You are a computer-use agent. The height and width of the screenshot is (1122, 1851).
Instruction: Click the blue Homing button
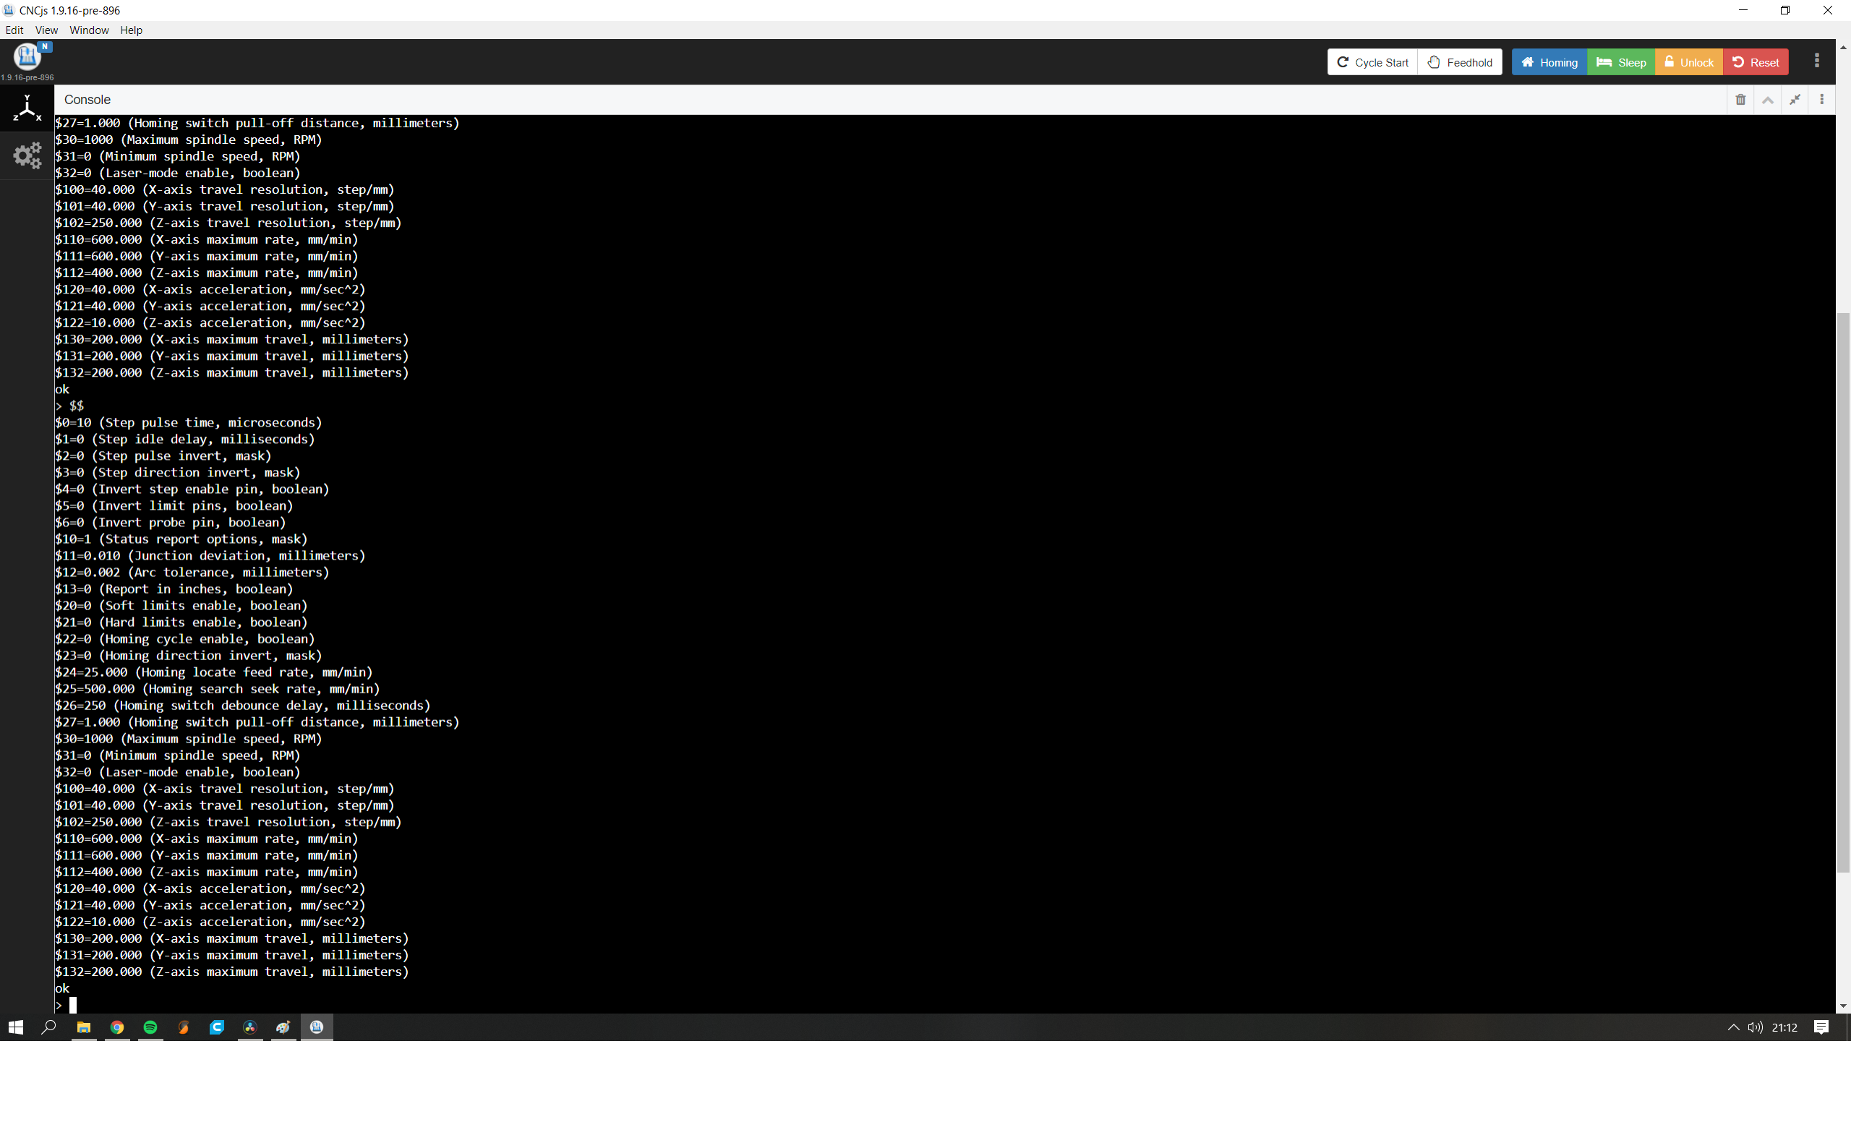(1548, 62)
